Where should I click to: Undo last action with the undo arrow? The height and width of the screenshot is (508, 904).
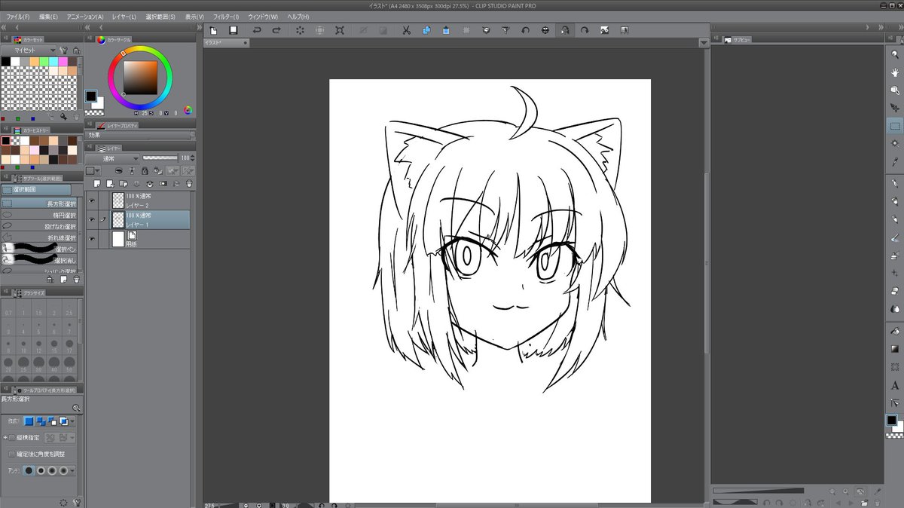click(x=257, y=30)
